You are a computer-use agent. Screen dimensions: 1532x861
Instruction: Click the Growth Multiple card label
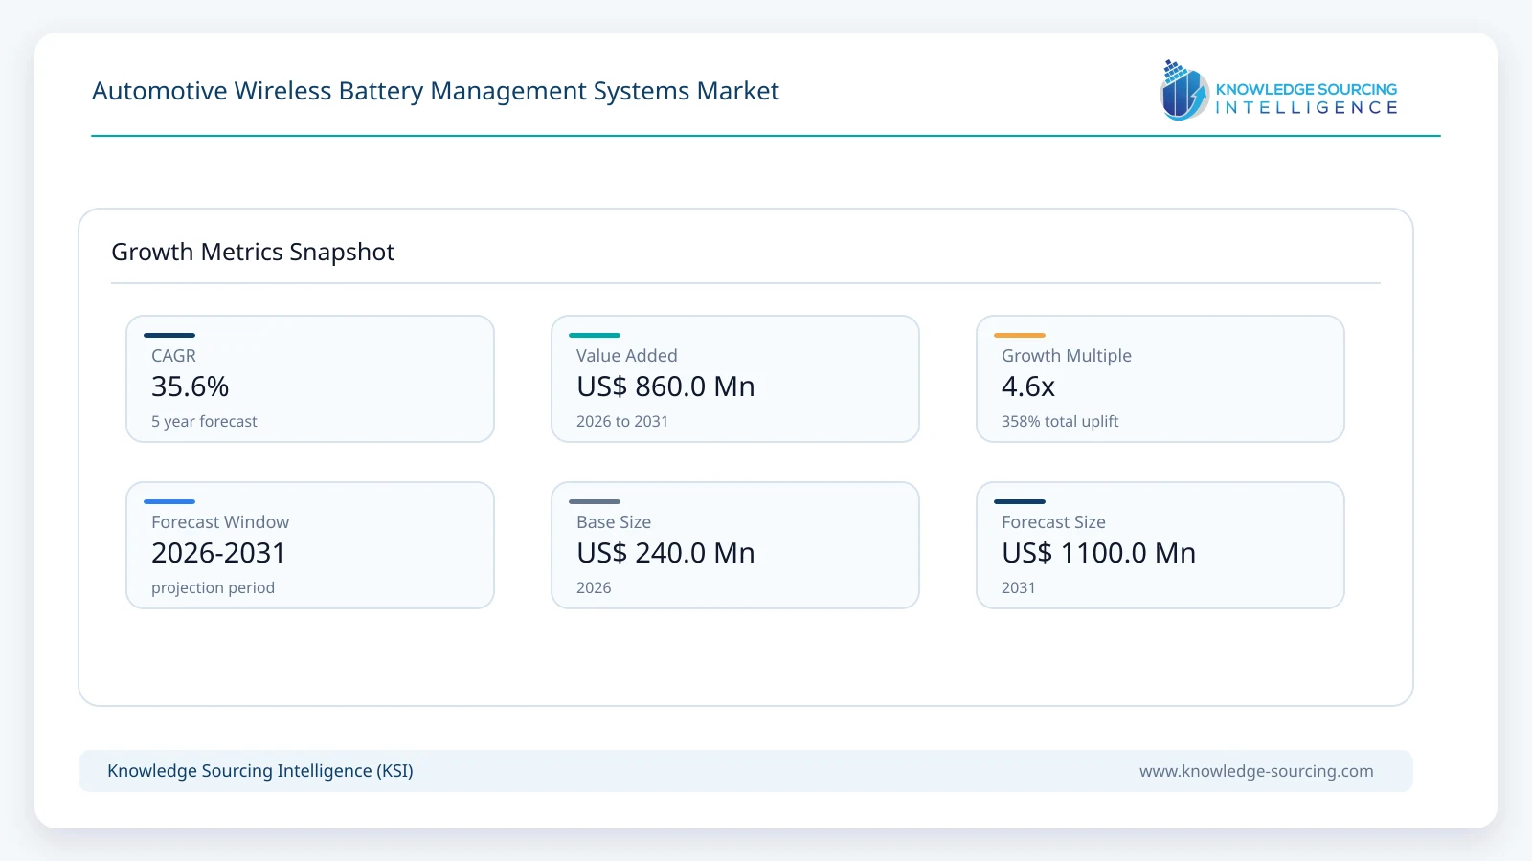1067,356
